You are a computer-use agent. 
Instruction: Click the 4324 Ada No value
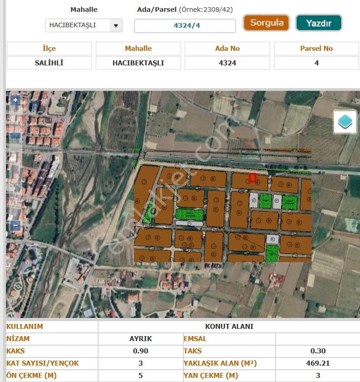(227, 63)
